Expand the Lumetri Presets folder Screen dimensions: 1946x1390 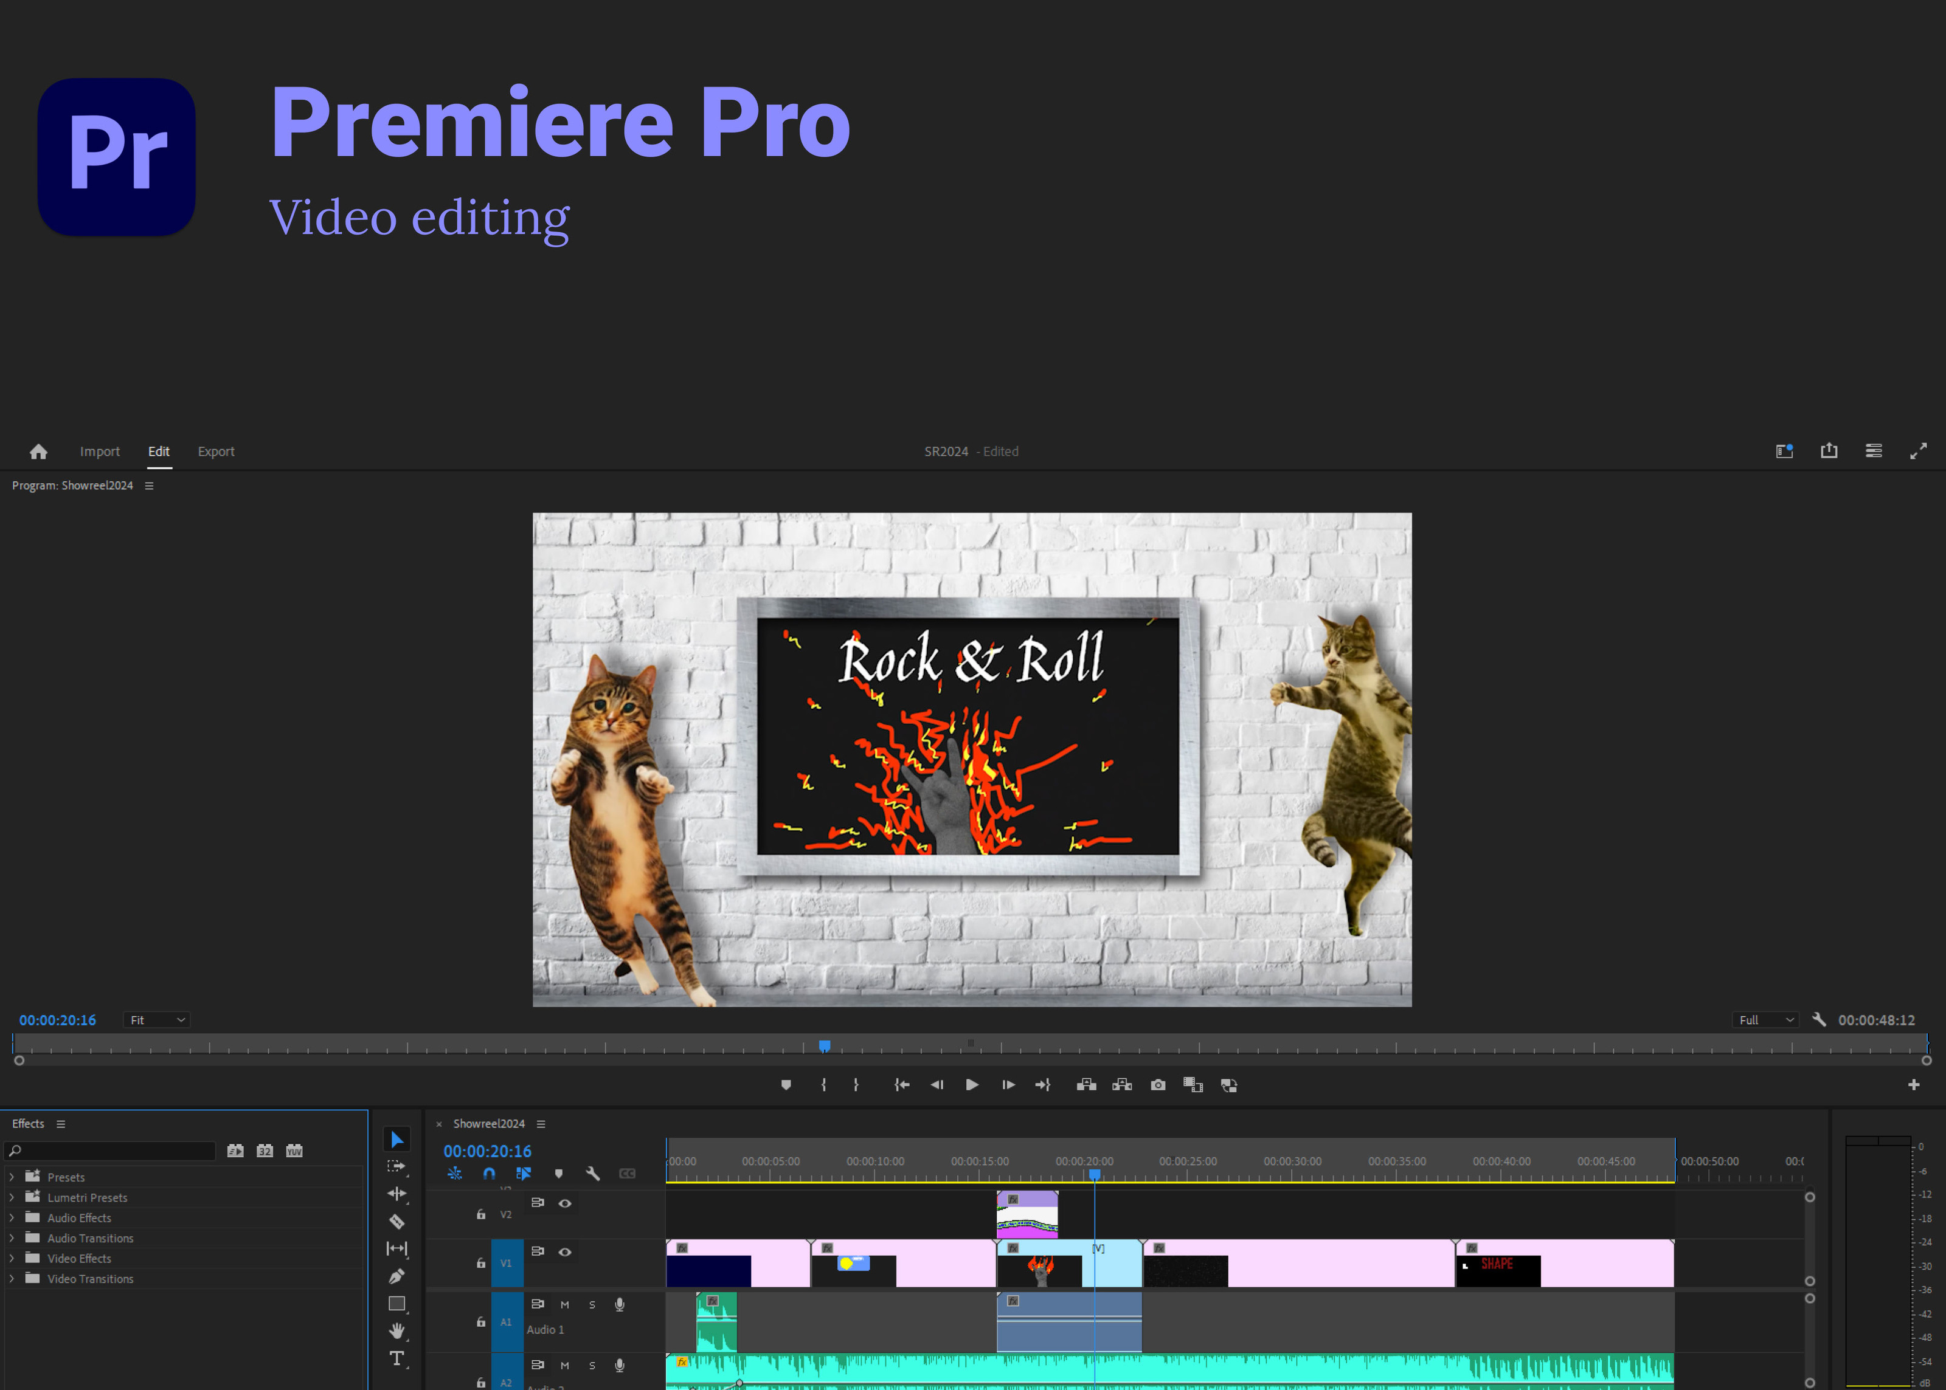11,1197
